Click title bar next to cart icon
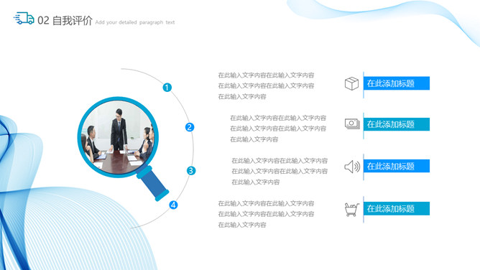This screenshot has height=270, width=480. 397,208
